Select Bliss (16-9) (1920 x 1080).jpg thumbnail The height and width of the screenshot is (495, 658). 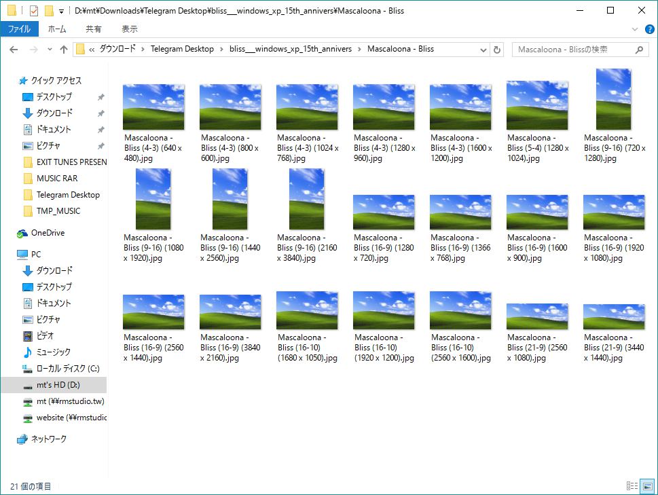pyautogui.click(x=614, y=213)
